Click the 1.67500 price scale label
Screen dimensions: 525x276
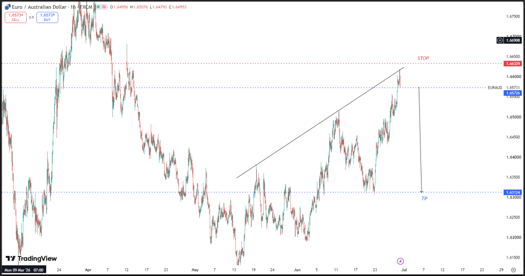click(x=513, y=16)
